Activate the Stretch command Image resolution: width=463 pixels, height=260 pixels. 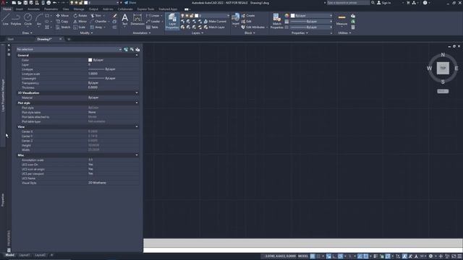tap(63, 27)
